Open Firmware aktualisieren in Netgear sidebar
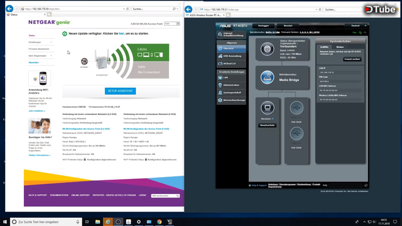 coord(39,49)
